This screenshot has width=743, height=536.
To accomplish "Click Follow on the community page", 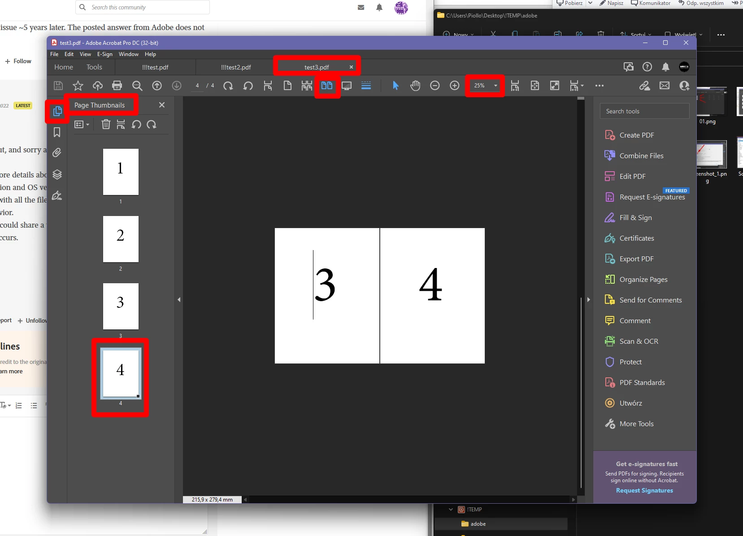I will [x=18, y=61].
